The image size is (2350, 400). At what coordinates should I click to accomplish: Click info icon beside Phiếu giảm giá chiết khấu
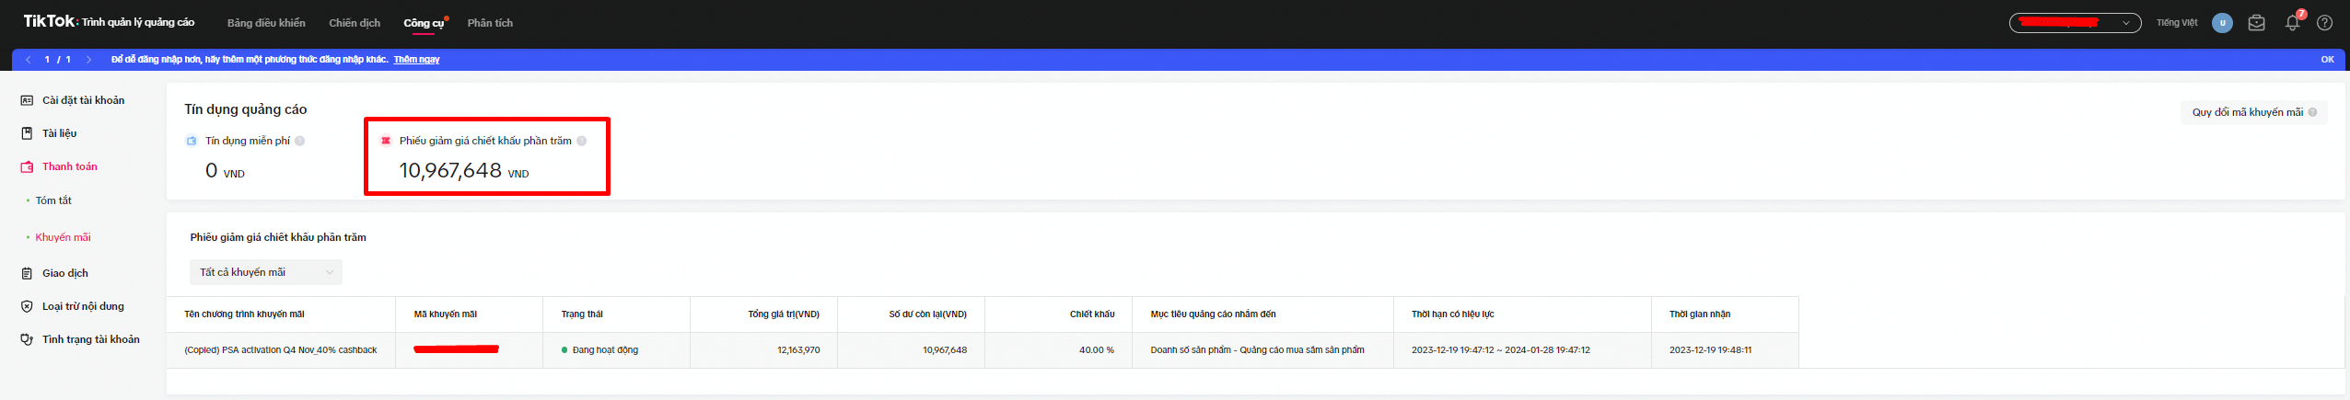[581, 141]
